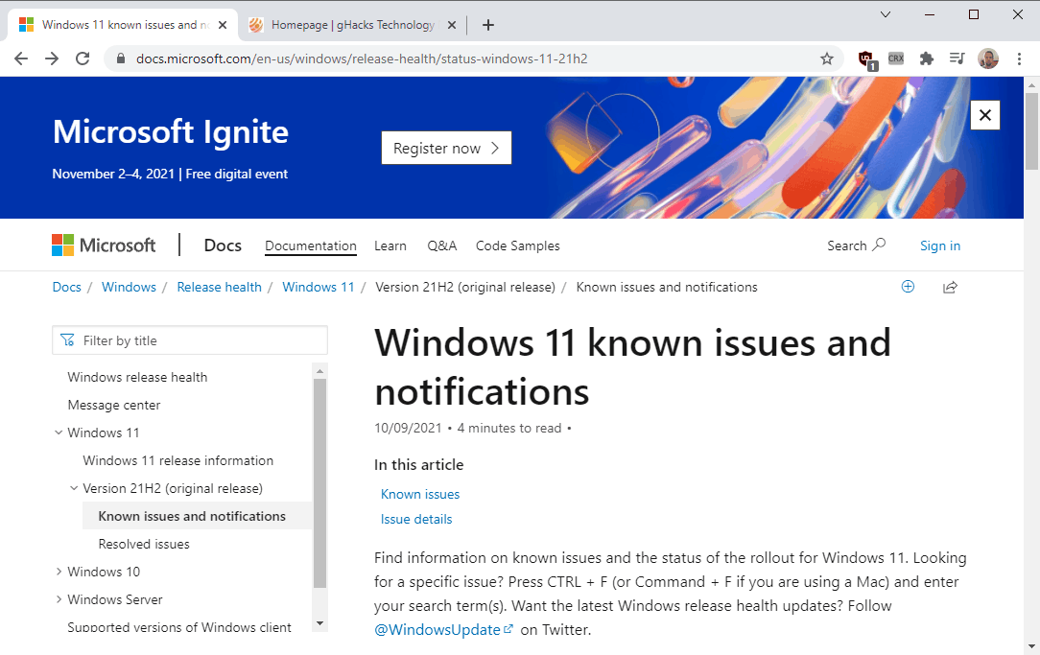
Task: Open Windows 11 release information item
Action: point(177,460)
